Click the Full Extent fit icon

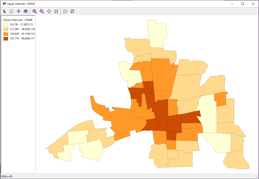(56, 12)
